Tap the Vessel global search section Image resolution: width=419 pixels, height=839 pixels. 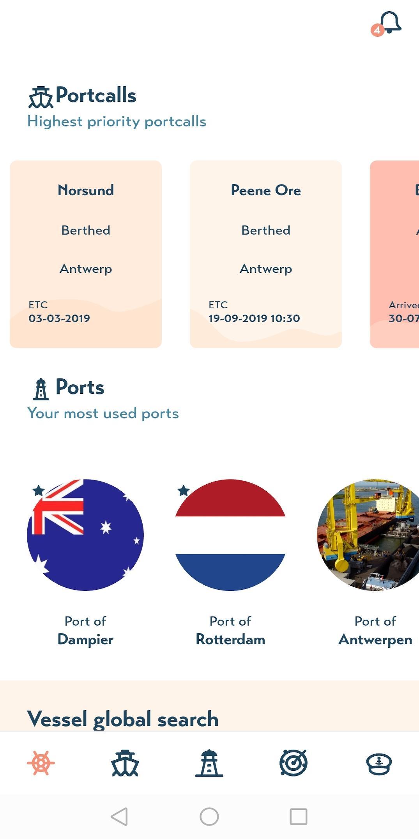(123, 718)
